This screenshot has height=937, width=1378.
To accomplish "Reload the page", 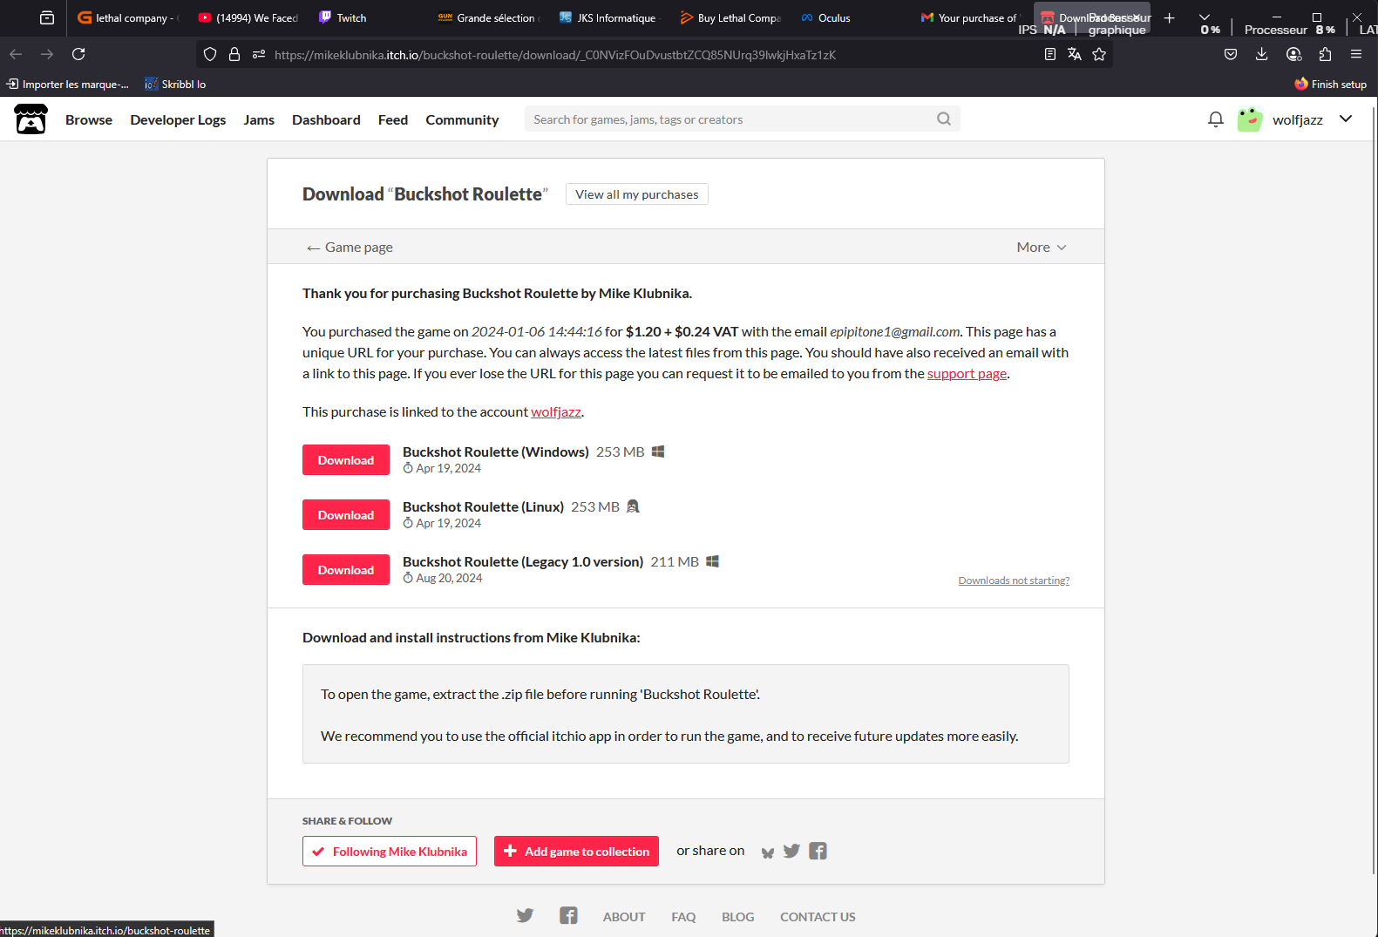I will 78,54.
